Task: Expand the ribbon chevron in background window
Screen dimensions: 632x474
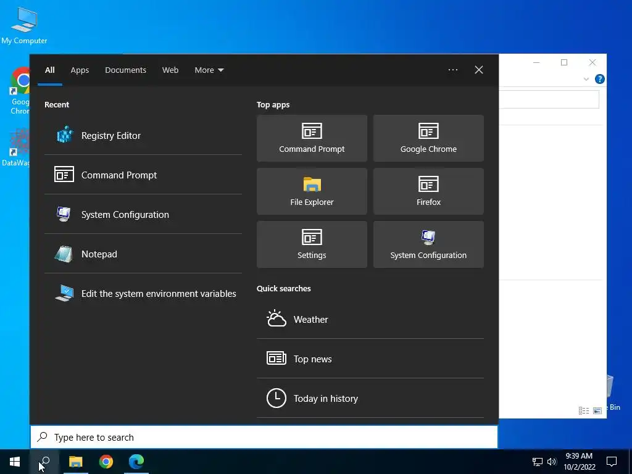Action: coord(586,80)
